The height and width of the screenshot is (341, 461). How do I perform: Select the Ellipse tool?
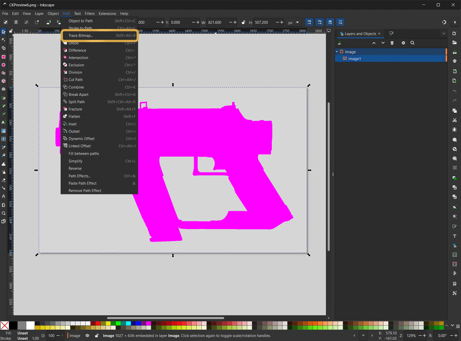[x=4, y=65]
